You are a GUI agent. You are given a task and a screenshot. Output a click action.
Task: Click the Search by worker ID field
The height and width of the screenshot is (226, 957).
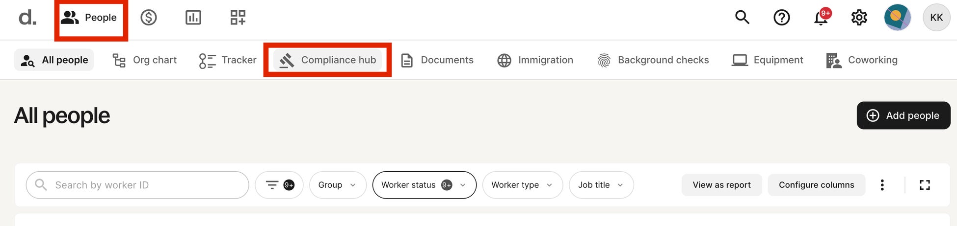pos(142,185)
